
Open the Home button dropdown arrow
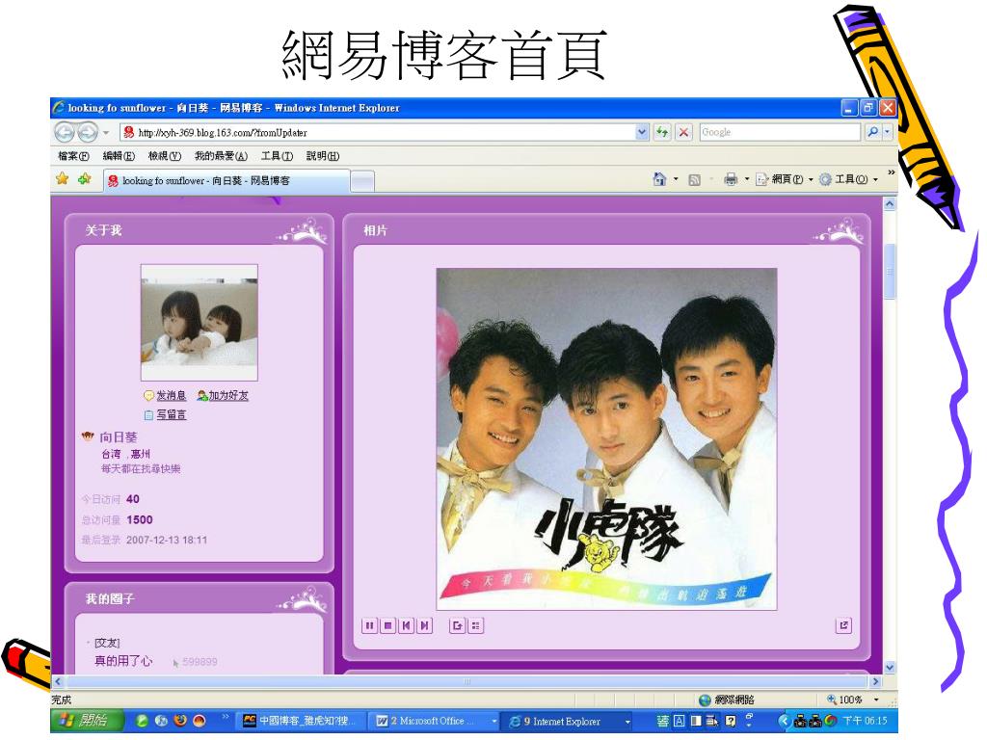[676, 179]
